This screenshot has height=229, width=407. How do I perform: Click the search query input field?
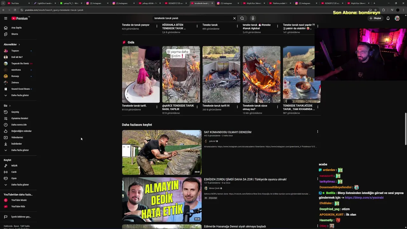point(192,18)
